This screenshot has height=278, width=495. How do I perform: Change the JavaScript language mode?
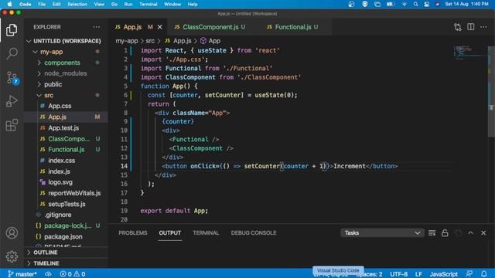[443, 274]
